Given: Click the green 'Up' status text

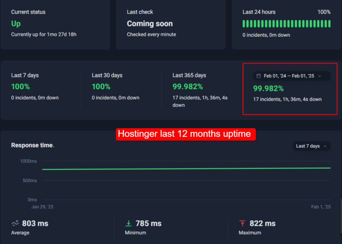Looking at the screenshot, I should 16,24.
